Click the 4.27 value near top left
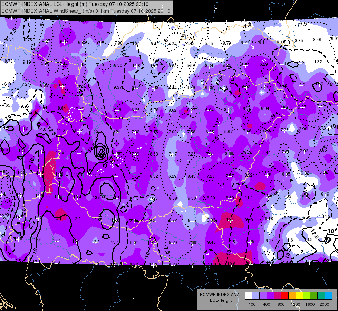The width and height of the screenshot is (338, 311). [46, 41]
